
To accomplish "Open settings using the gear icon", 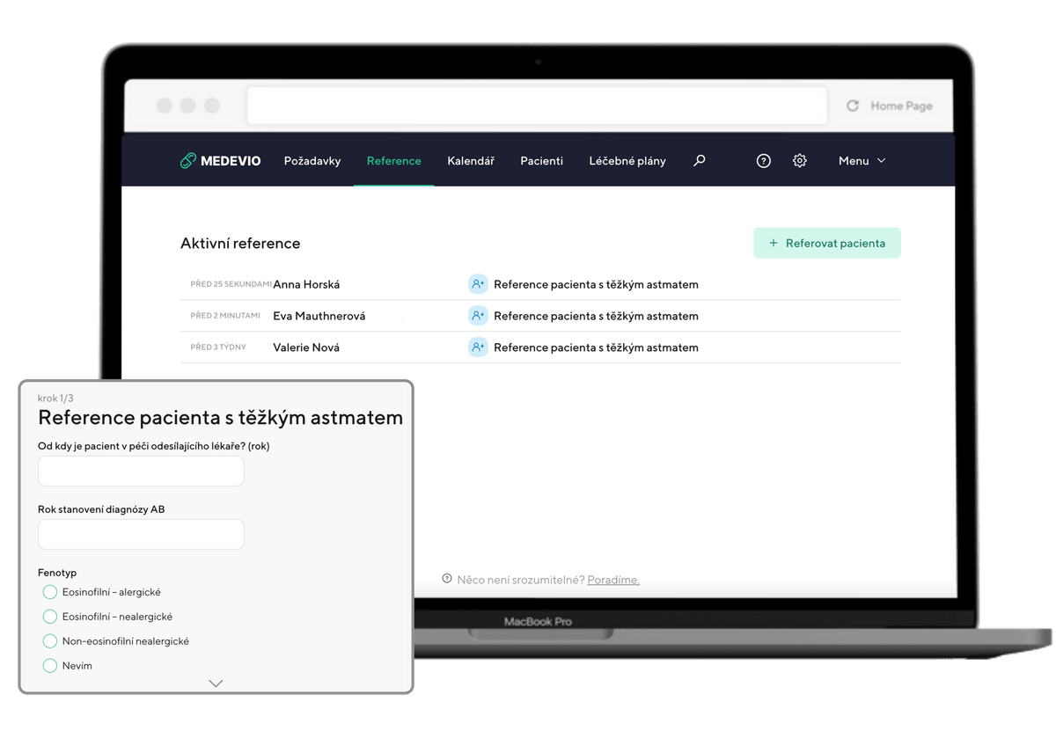I will (x=799, y=161).
